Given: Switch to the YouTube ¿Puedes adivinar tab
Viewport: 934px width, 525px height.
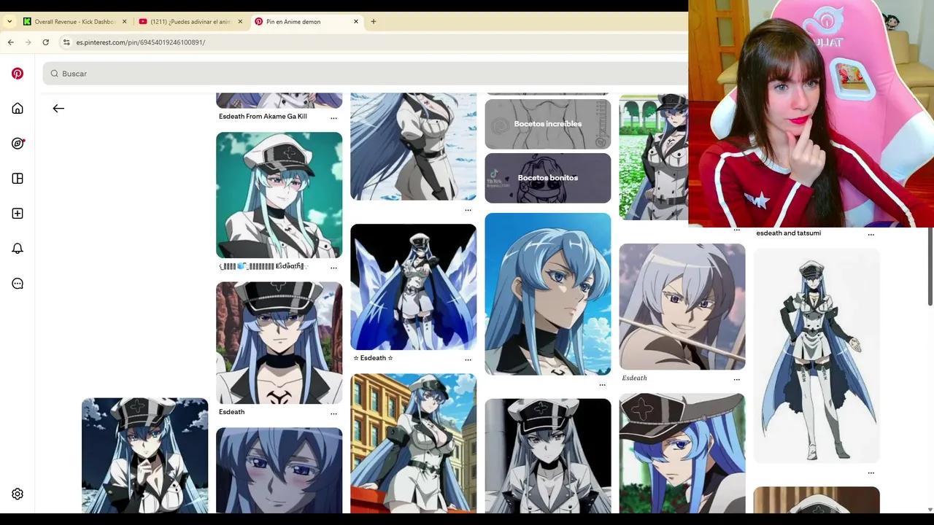Looking at the screenshot, I should pos(190,21).
